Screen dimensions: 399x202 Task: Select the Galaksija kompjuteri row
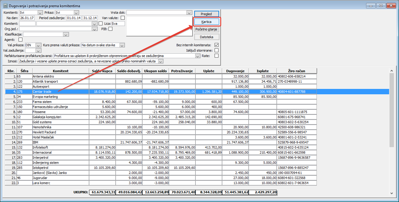pos(161,117)
